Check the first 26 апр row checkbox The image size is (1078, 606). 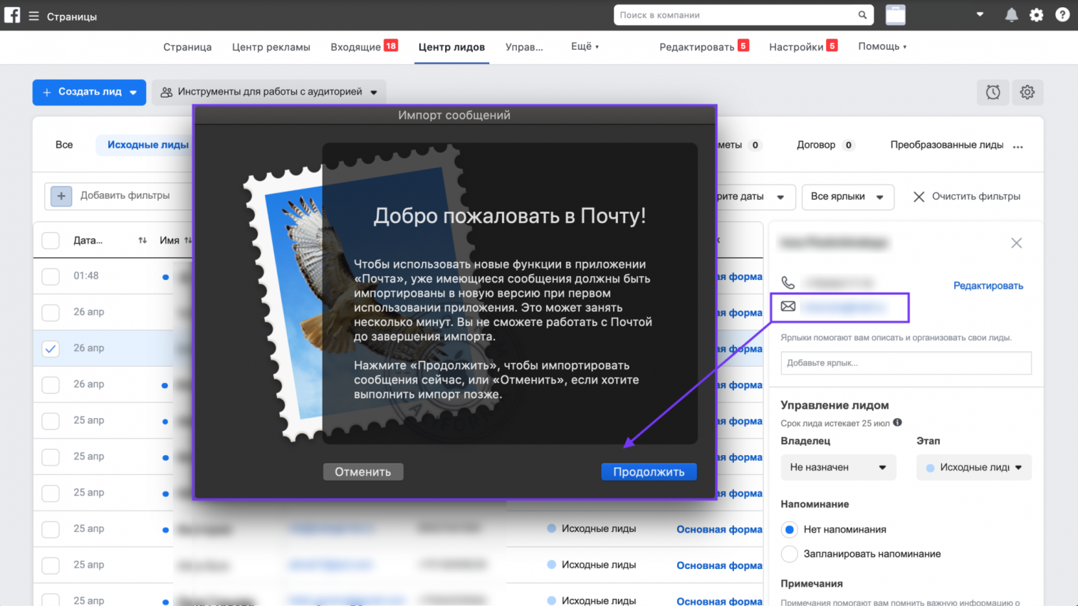[51, 313]
